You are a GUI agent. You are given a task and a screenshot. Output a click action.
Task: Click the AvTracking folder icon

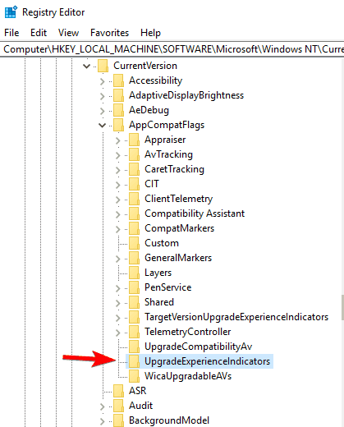point(134,154)
